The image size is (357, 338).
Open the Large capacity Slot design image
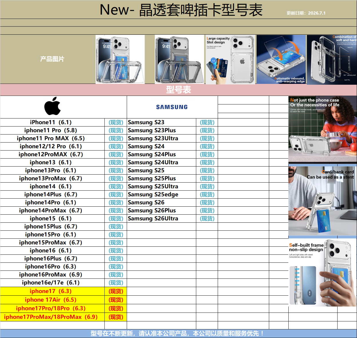230,60
